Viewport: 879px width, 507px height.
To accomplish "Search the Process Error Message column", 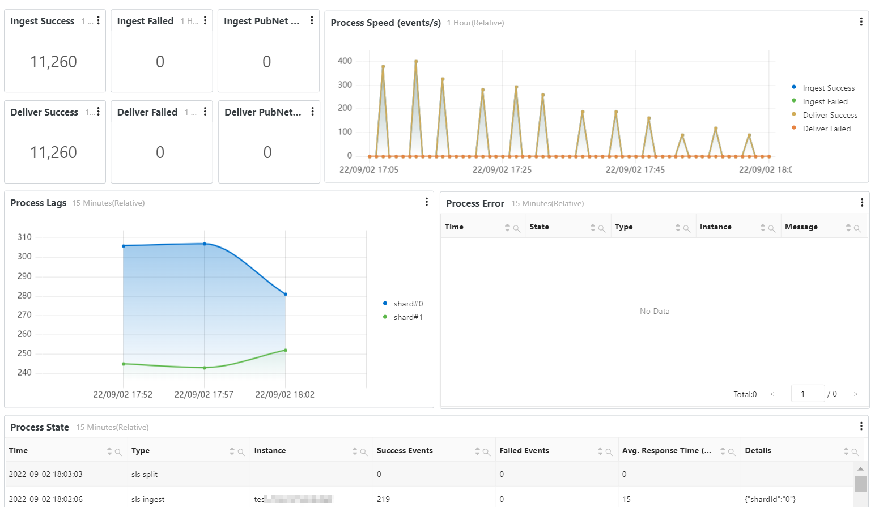I will click(857, 229).
